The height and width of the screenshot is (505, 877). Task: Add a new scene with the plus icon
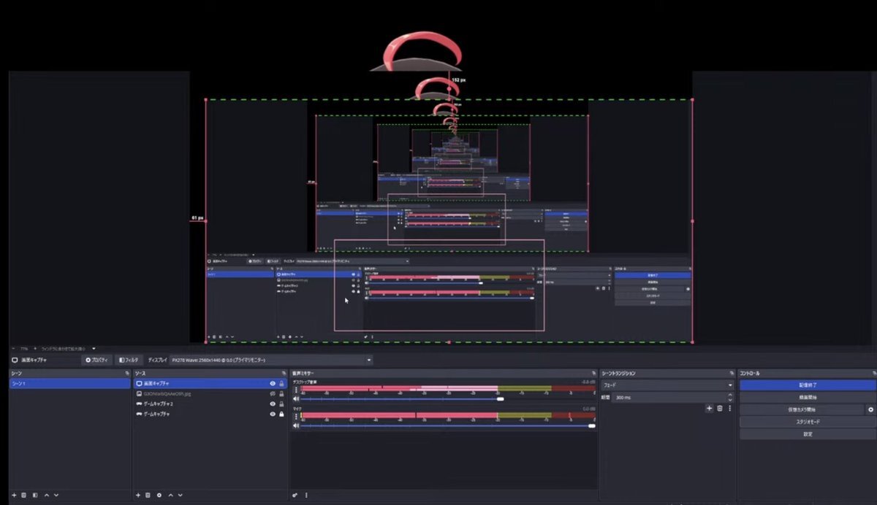(x=14, y=495)
